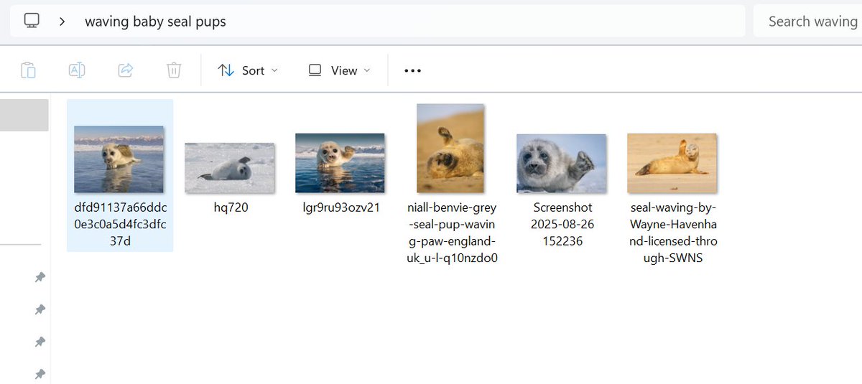The width and height of the screenshot is (862, 384).
Task: Select the lgr9ru93ozv21 image thumbnail
Action: pos(340,163)
